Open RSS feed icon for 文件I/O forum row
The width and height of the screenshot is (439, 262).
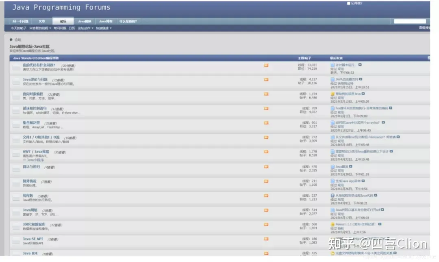click(266, 138)
